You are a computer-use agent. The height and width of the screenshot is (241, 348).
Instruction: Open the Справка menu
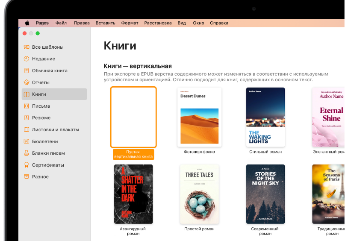click(219, 23)
